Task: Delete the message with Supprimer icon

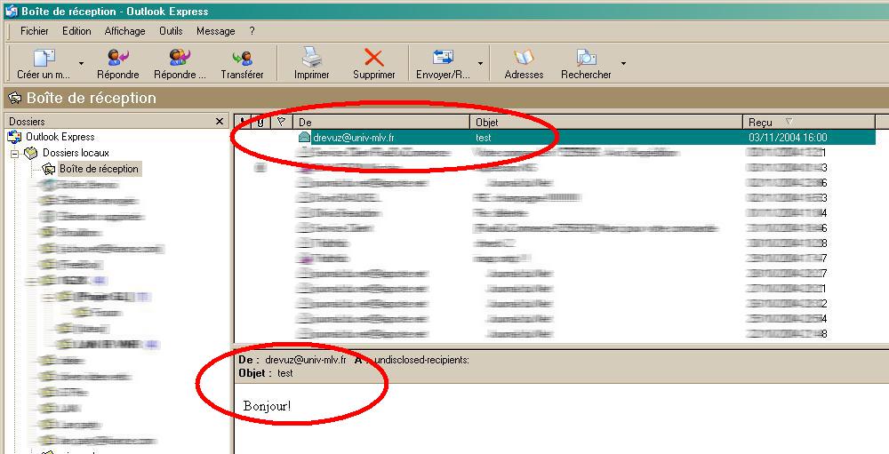Action: click(x=373, y=60)
